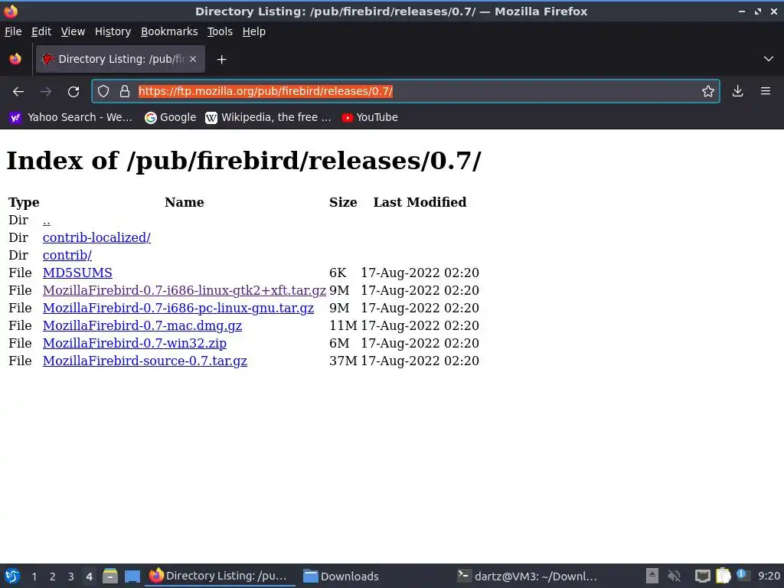Download the MD5SUMS file
The image size is (784, 588).
(77, 273)
